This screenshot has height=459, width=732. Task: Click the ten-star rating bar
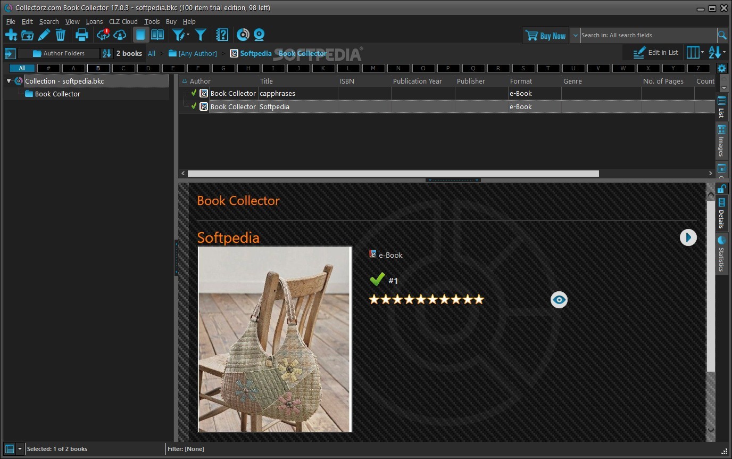pos(427,299)
